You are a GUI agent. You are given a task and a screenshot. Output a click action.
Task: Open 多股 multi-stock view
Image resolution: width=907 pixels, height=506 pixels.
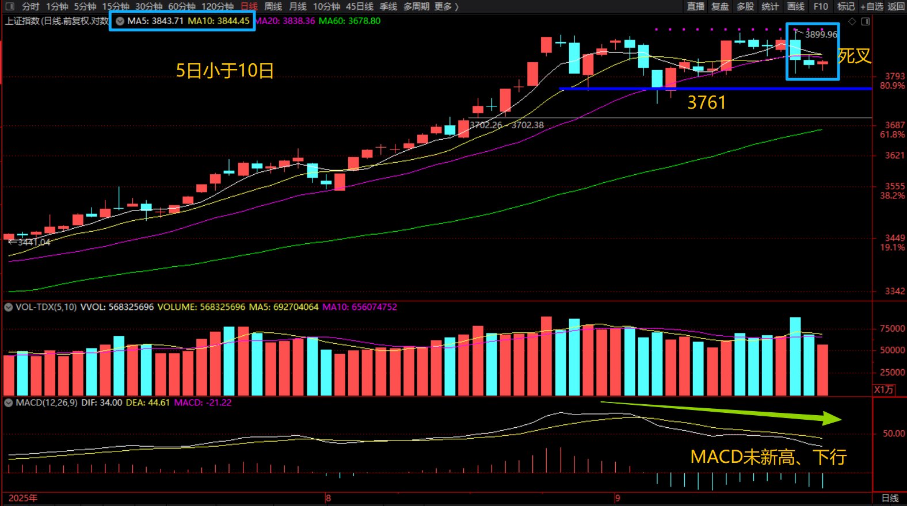click(745, 6)
